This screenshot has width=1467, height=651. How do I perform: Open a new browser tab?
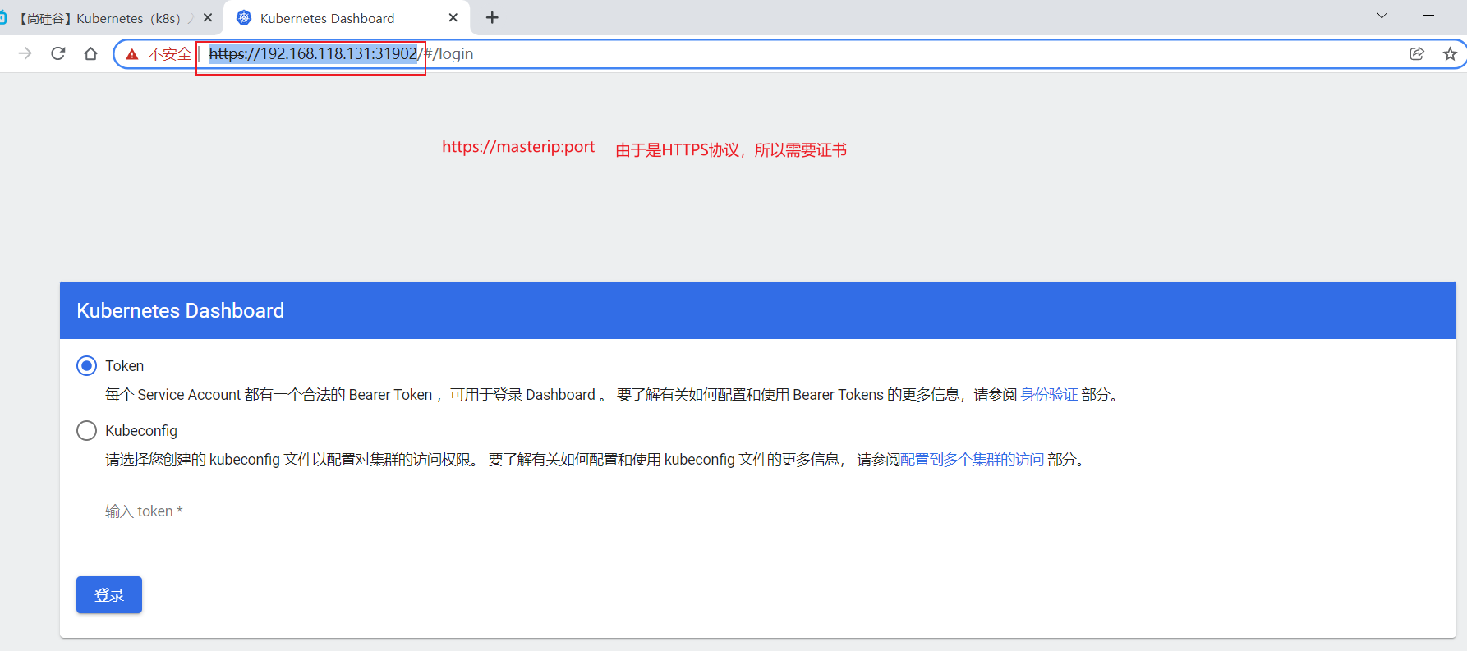coord(492,17)
